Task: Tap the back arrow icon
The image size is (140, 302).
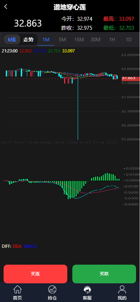Action: click(6, 6)
